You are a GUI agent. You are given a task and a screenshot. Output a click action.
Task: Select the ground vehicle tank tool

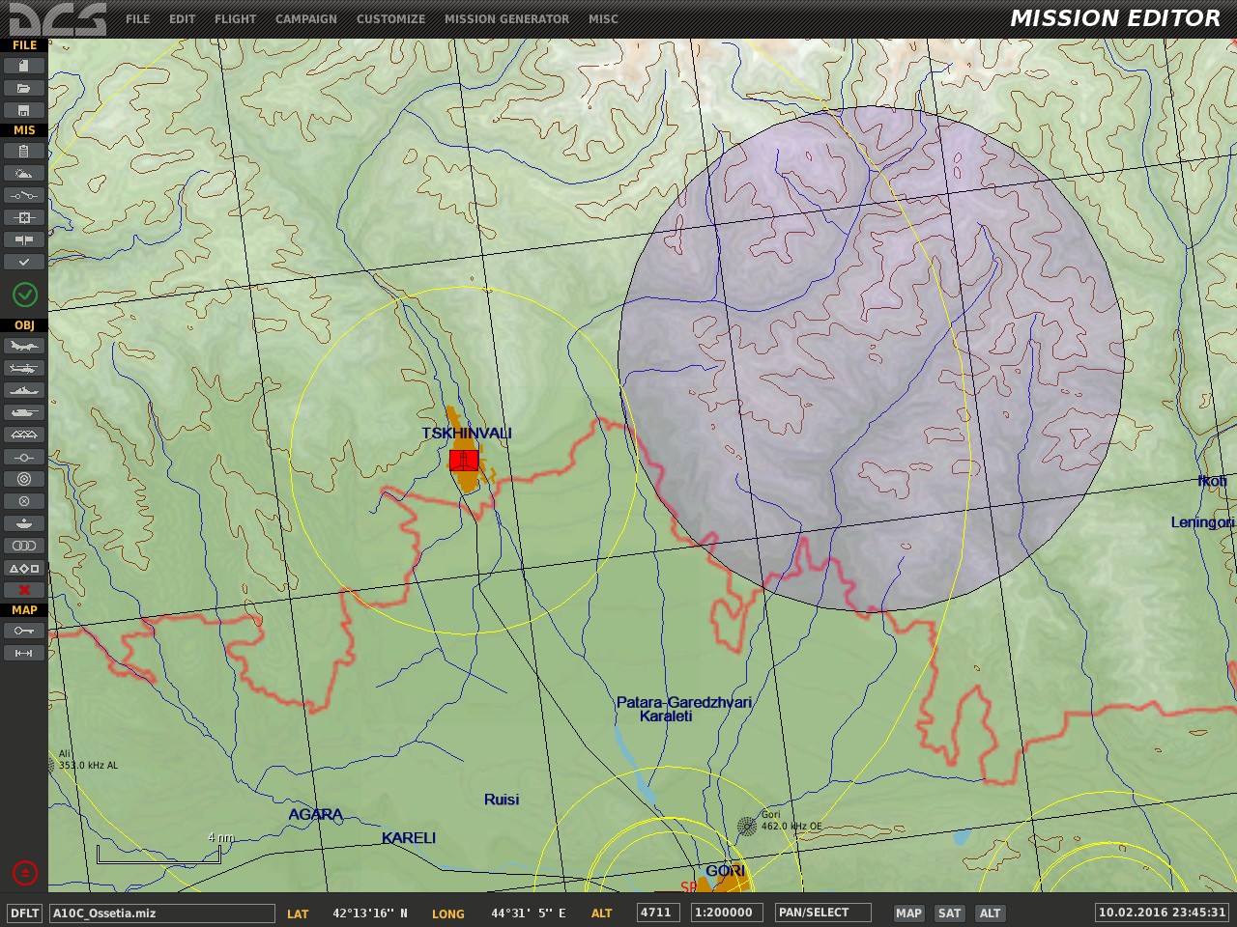point(24,412)
